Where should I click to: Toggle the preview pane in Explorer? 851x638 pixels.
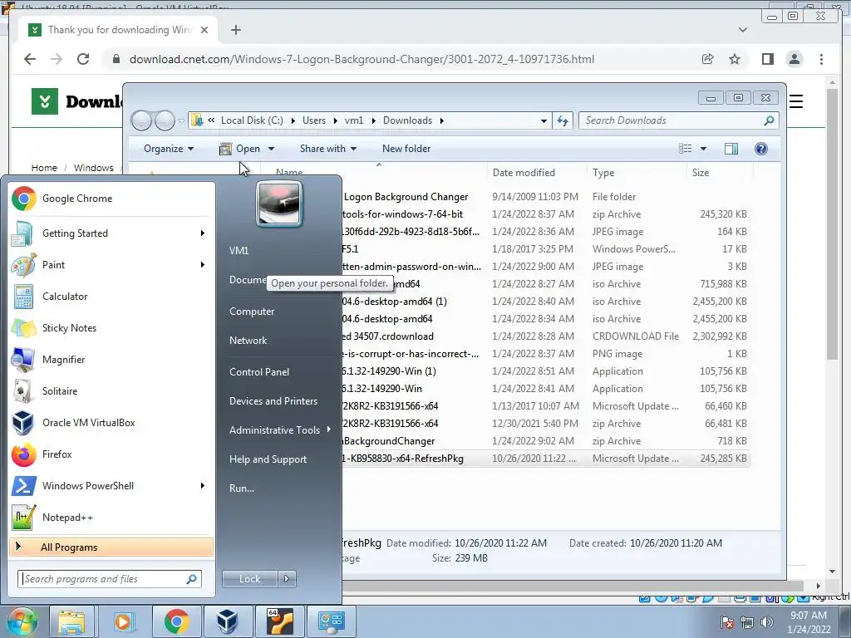(x=731, y=149)
